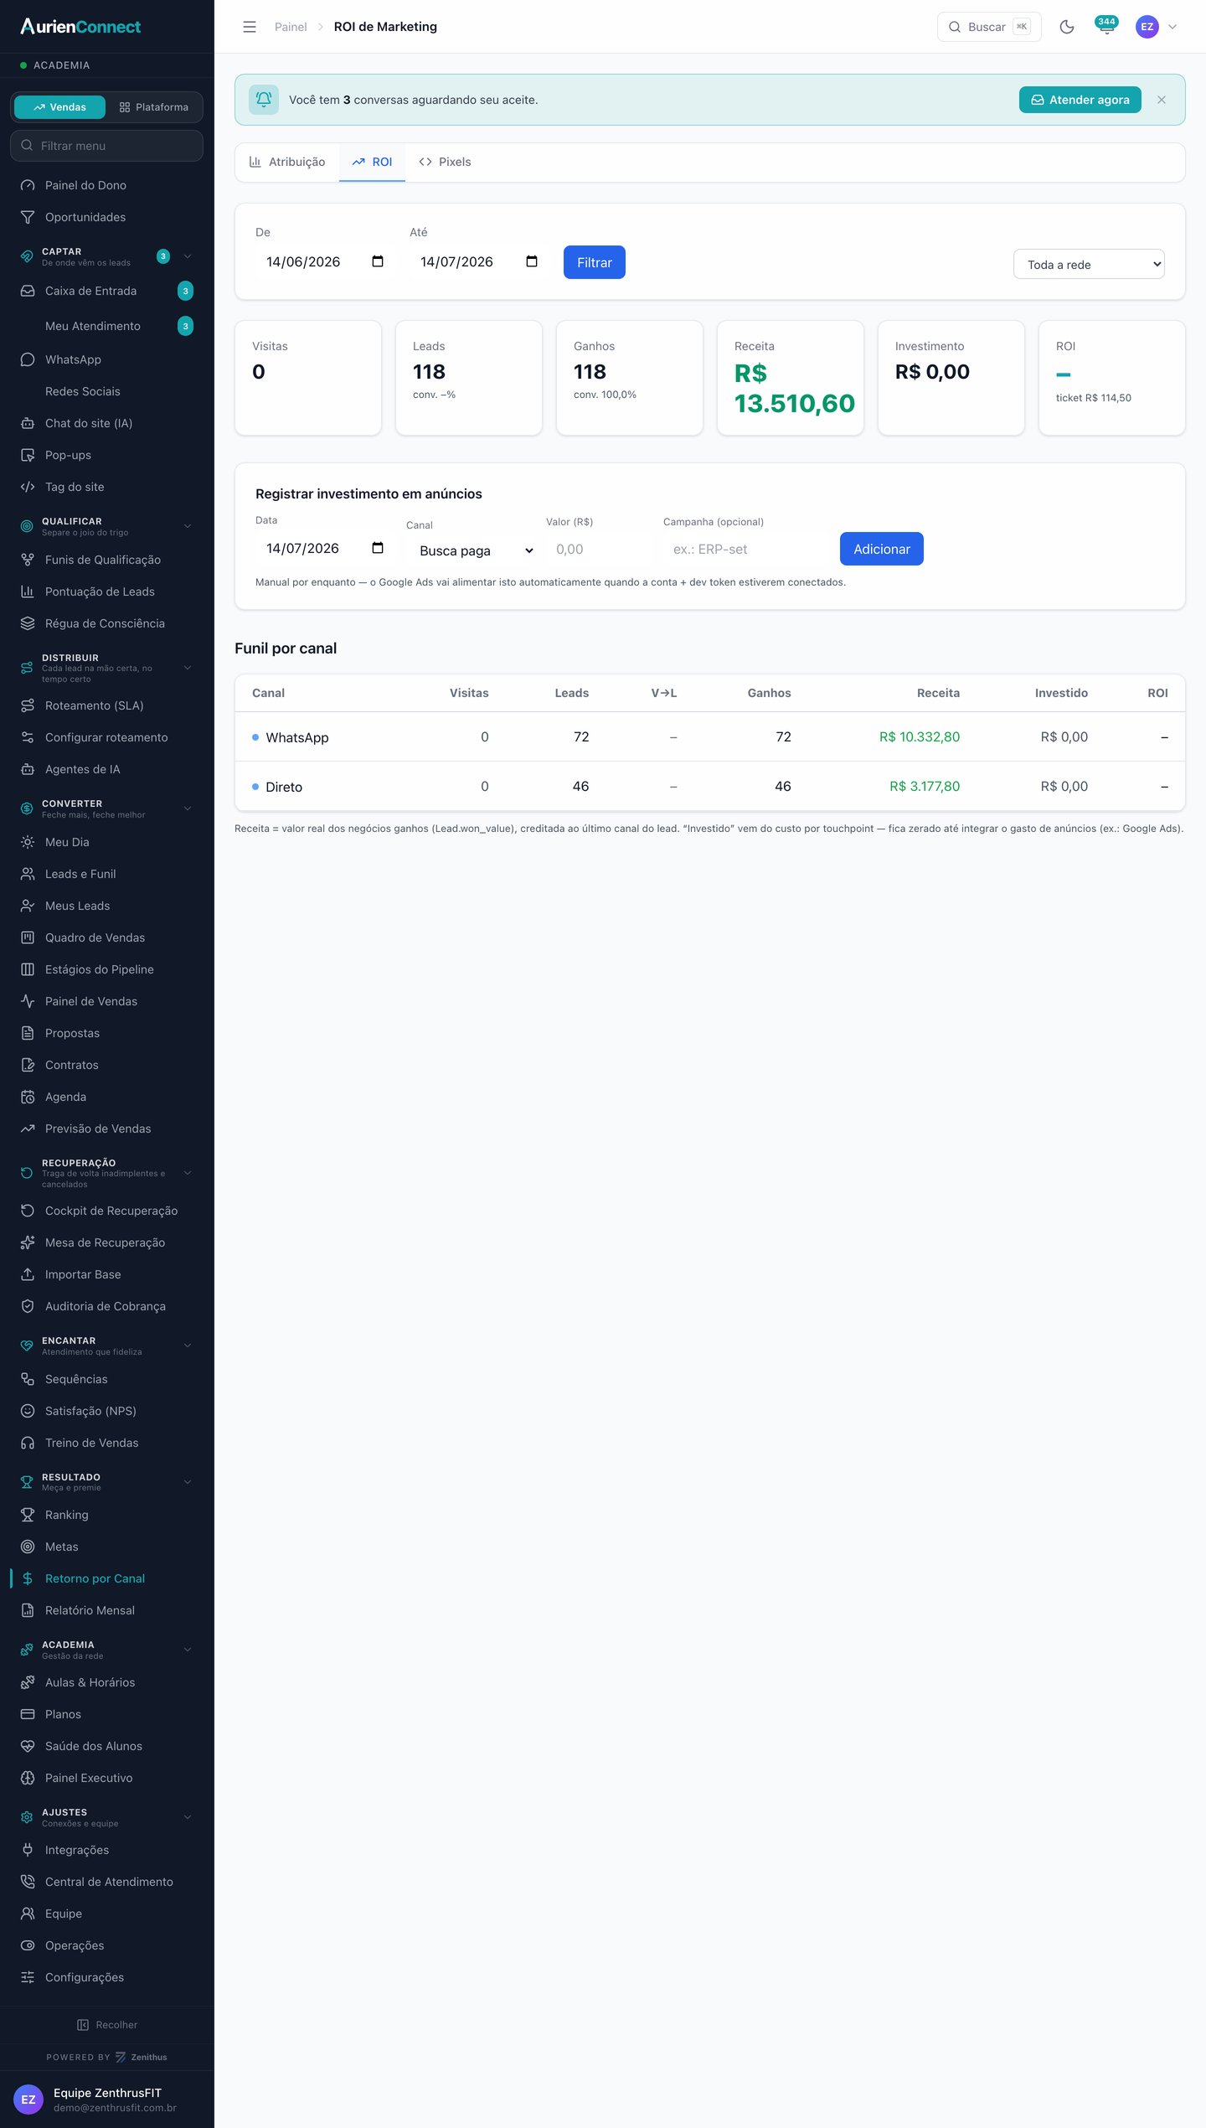1206x2128 pixels.
Task: Open Agentes de IA icon
Action: [x=28, y=769]
